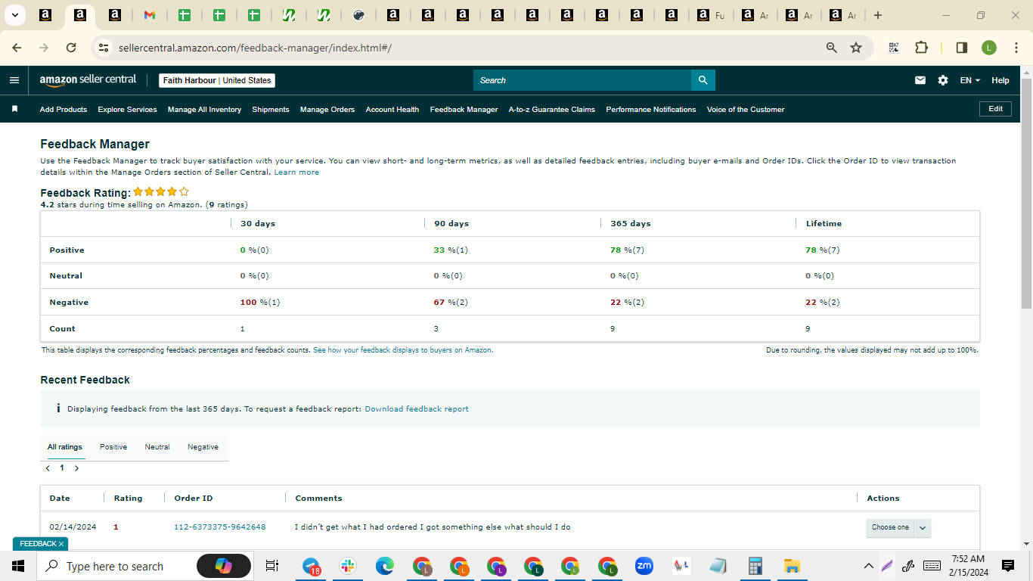Select the Negative feedback tab

(x=203, y=447)
